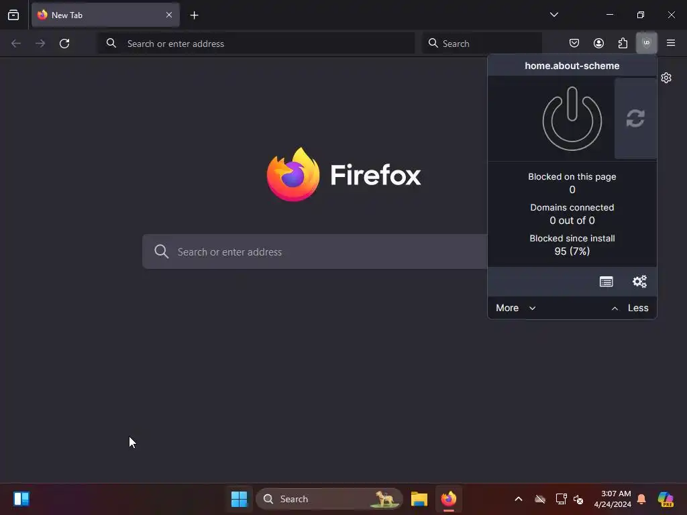Expand More options in uBlock popup
The height and width of the screenshot is (515, 687).
point(516,308)
